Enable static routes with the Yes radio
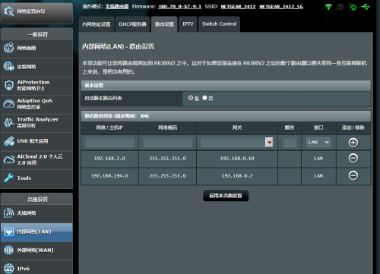The image size is (380, 274). (191, 98)
